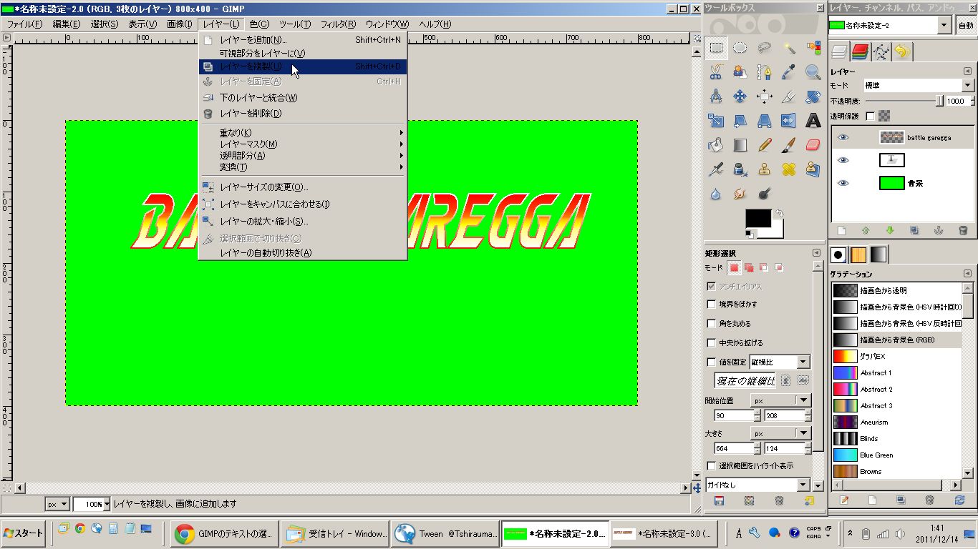The image size is (978, 549).
Task: Select the Eraser tool
Action: click(813, 145)
